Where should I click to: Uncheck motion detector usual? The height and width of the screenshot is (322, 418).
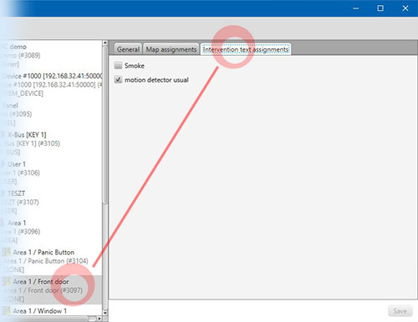pyautogui.click(x=118, y=80)
